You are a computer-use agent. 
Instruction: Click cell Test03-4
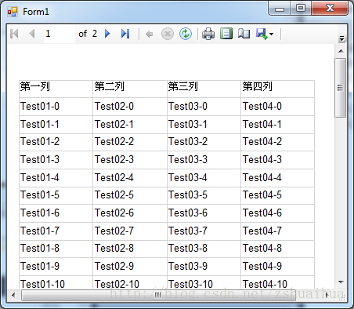[204, 178]
